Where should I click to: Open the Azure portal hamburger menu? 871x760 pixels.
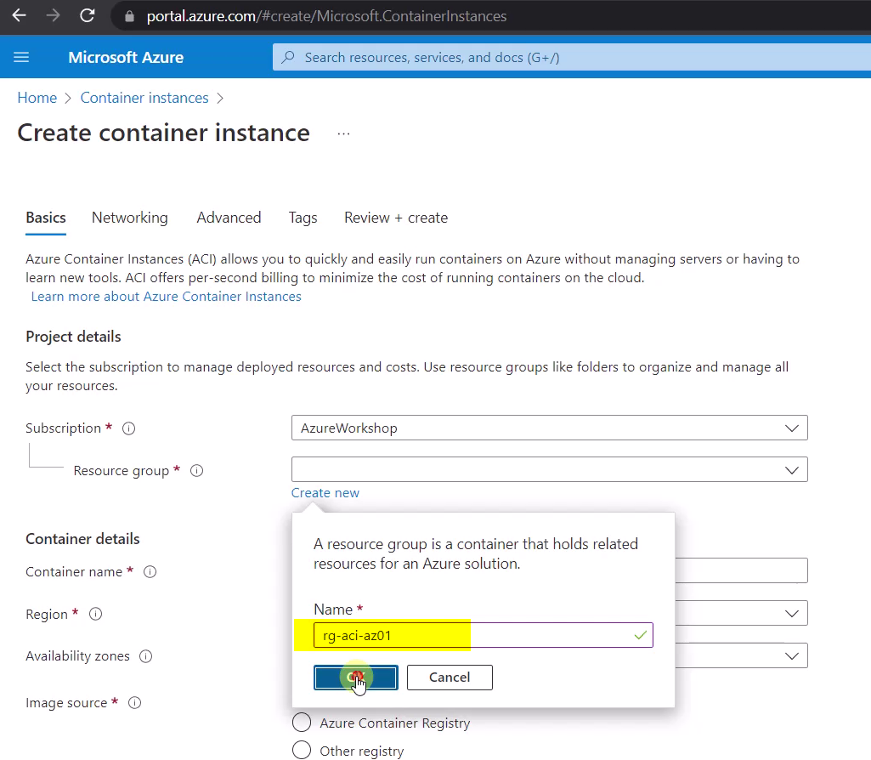pos(21,57)
